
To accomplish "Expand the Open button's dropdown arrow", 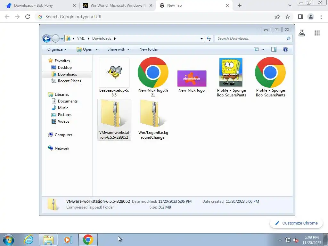I will 96,49.
